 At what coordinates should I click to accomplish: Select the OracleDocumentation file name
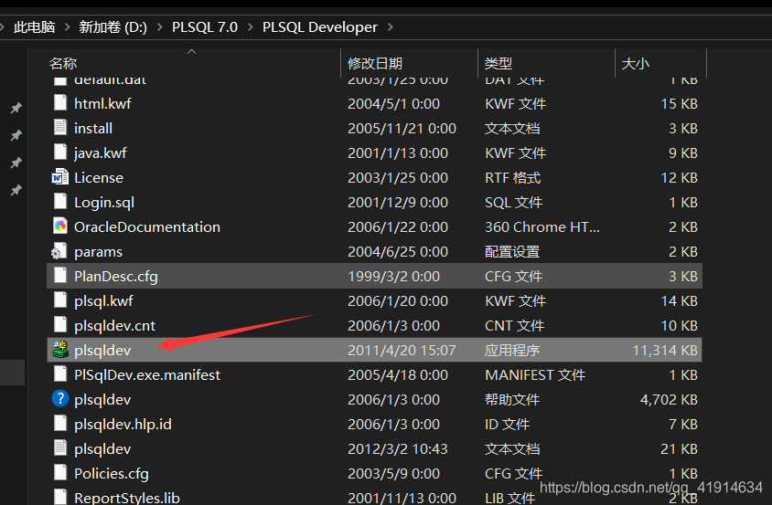pos(146,226)
